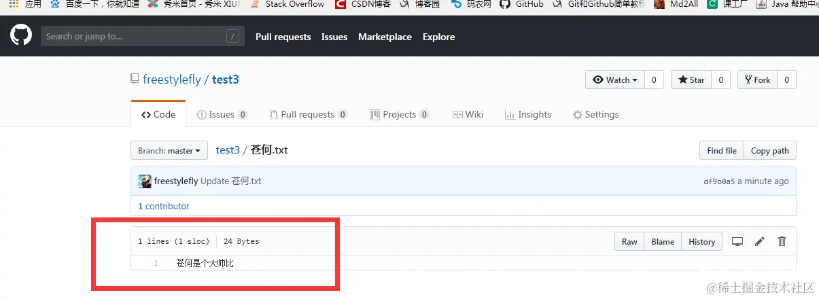Switch to the Wiki tab

point(468,114)
